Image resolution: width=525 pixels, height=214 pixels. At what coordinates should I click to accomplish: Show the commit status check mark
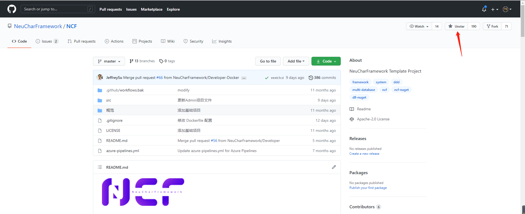tap(266, 78)
